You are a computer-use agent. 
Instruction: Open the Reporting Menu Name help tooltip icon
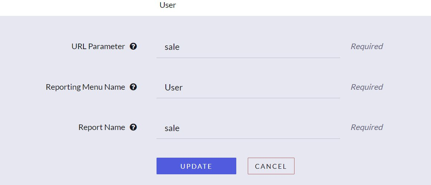pos(133,87)
